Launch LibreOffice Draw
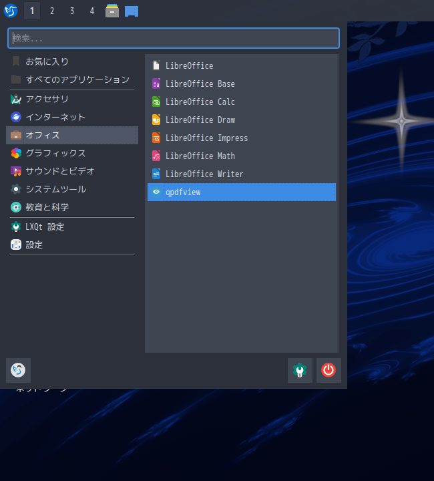The image size is (434, 481). tap(242, 120)
